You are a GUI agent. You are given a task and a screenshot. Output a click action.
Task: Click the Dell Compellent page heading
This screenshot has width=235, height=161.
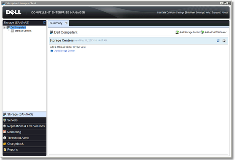click(x=66, y=32)
